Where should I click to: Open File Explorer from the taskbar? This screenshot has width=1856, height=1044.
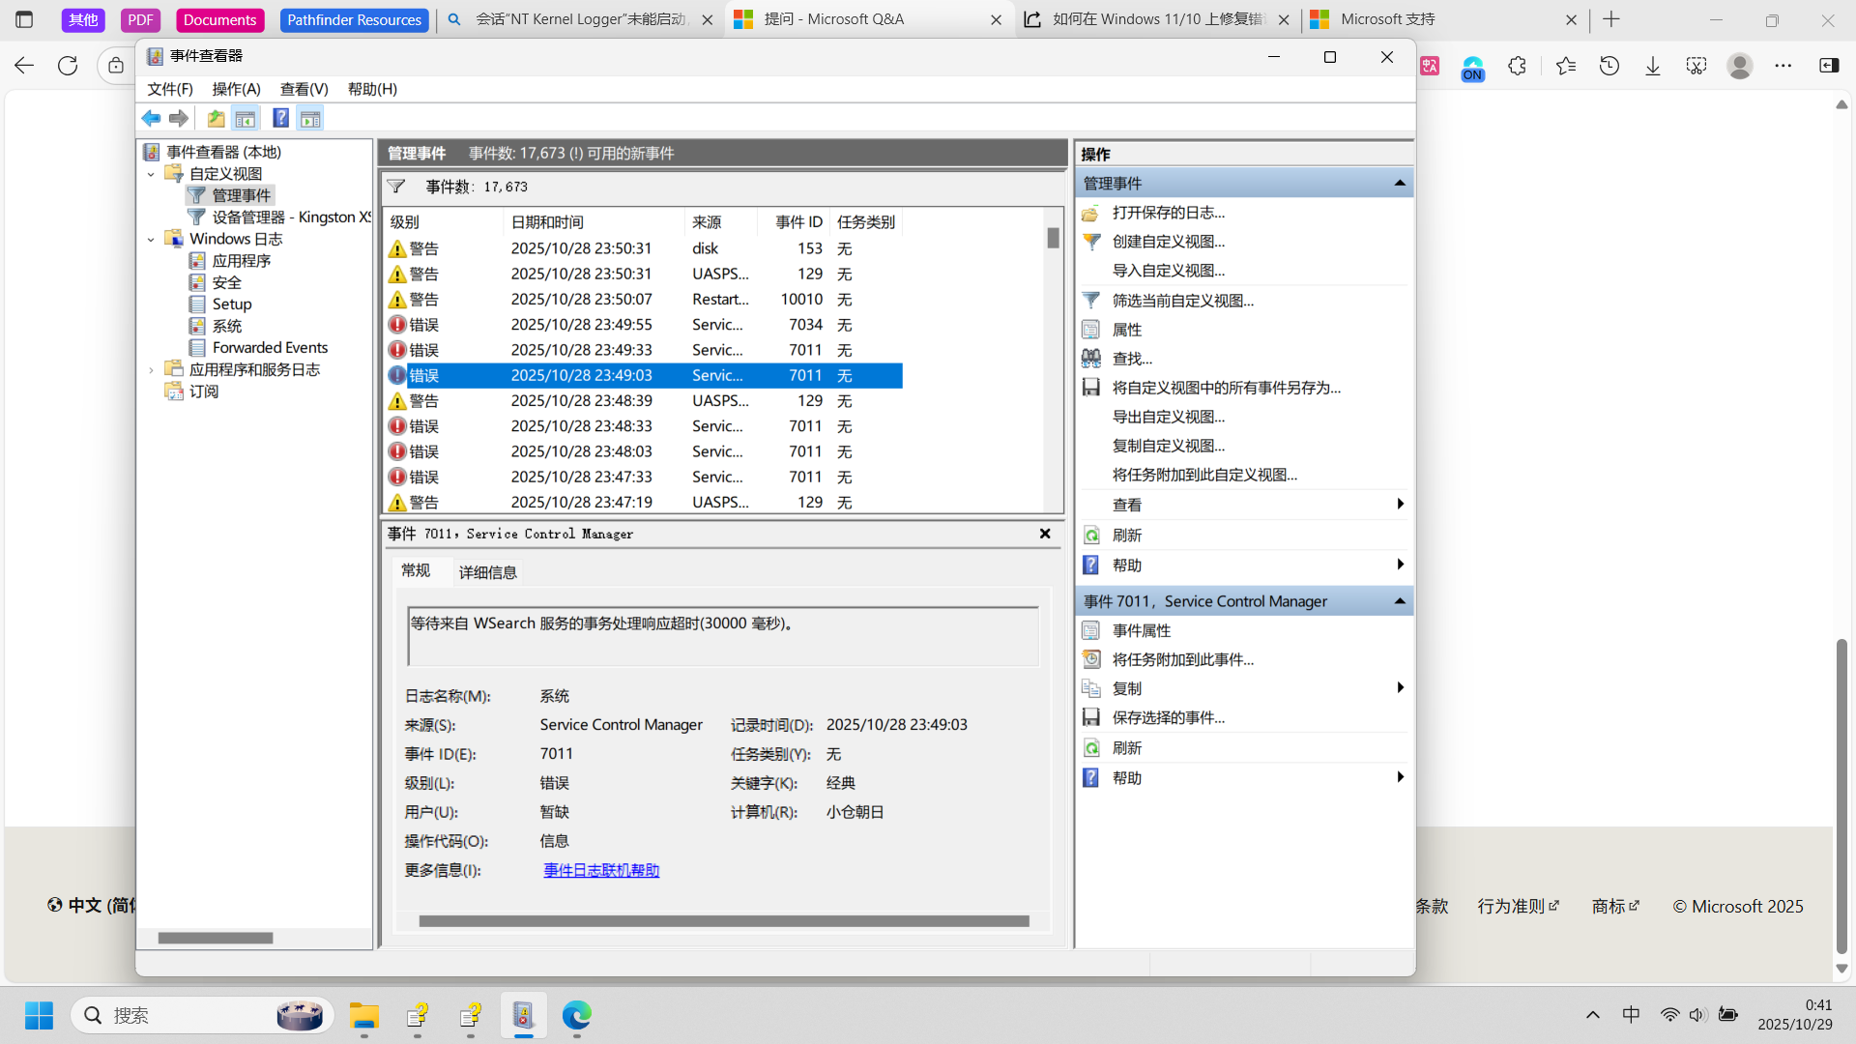point(363,1015)
